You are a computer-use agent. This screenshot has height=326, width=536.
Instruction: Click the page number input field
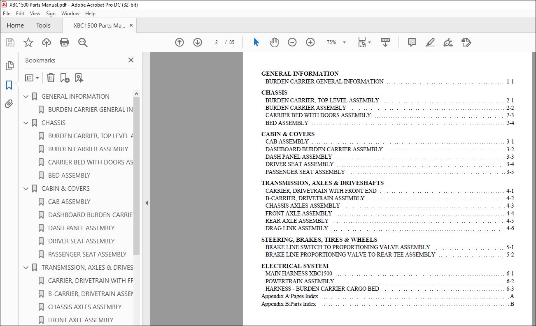pos(216,42)
